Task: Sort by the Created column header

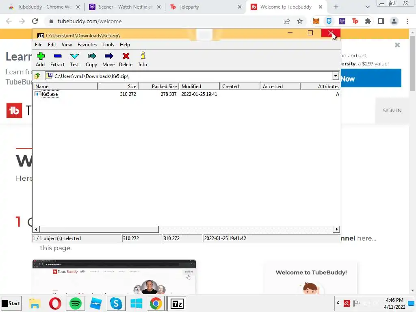Action: pyautogui.click(x=240, y=86)
